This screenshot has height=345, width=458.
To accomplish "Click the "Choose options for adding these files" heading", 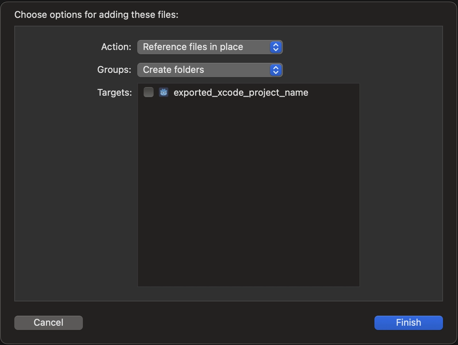I will coord(96,15).
